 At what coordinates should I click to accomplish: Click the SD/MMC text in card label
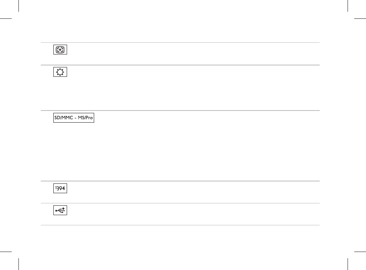[64, 118]
